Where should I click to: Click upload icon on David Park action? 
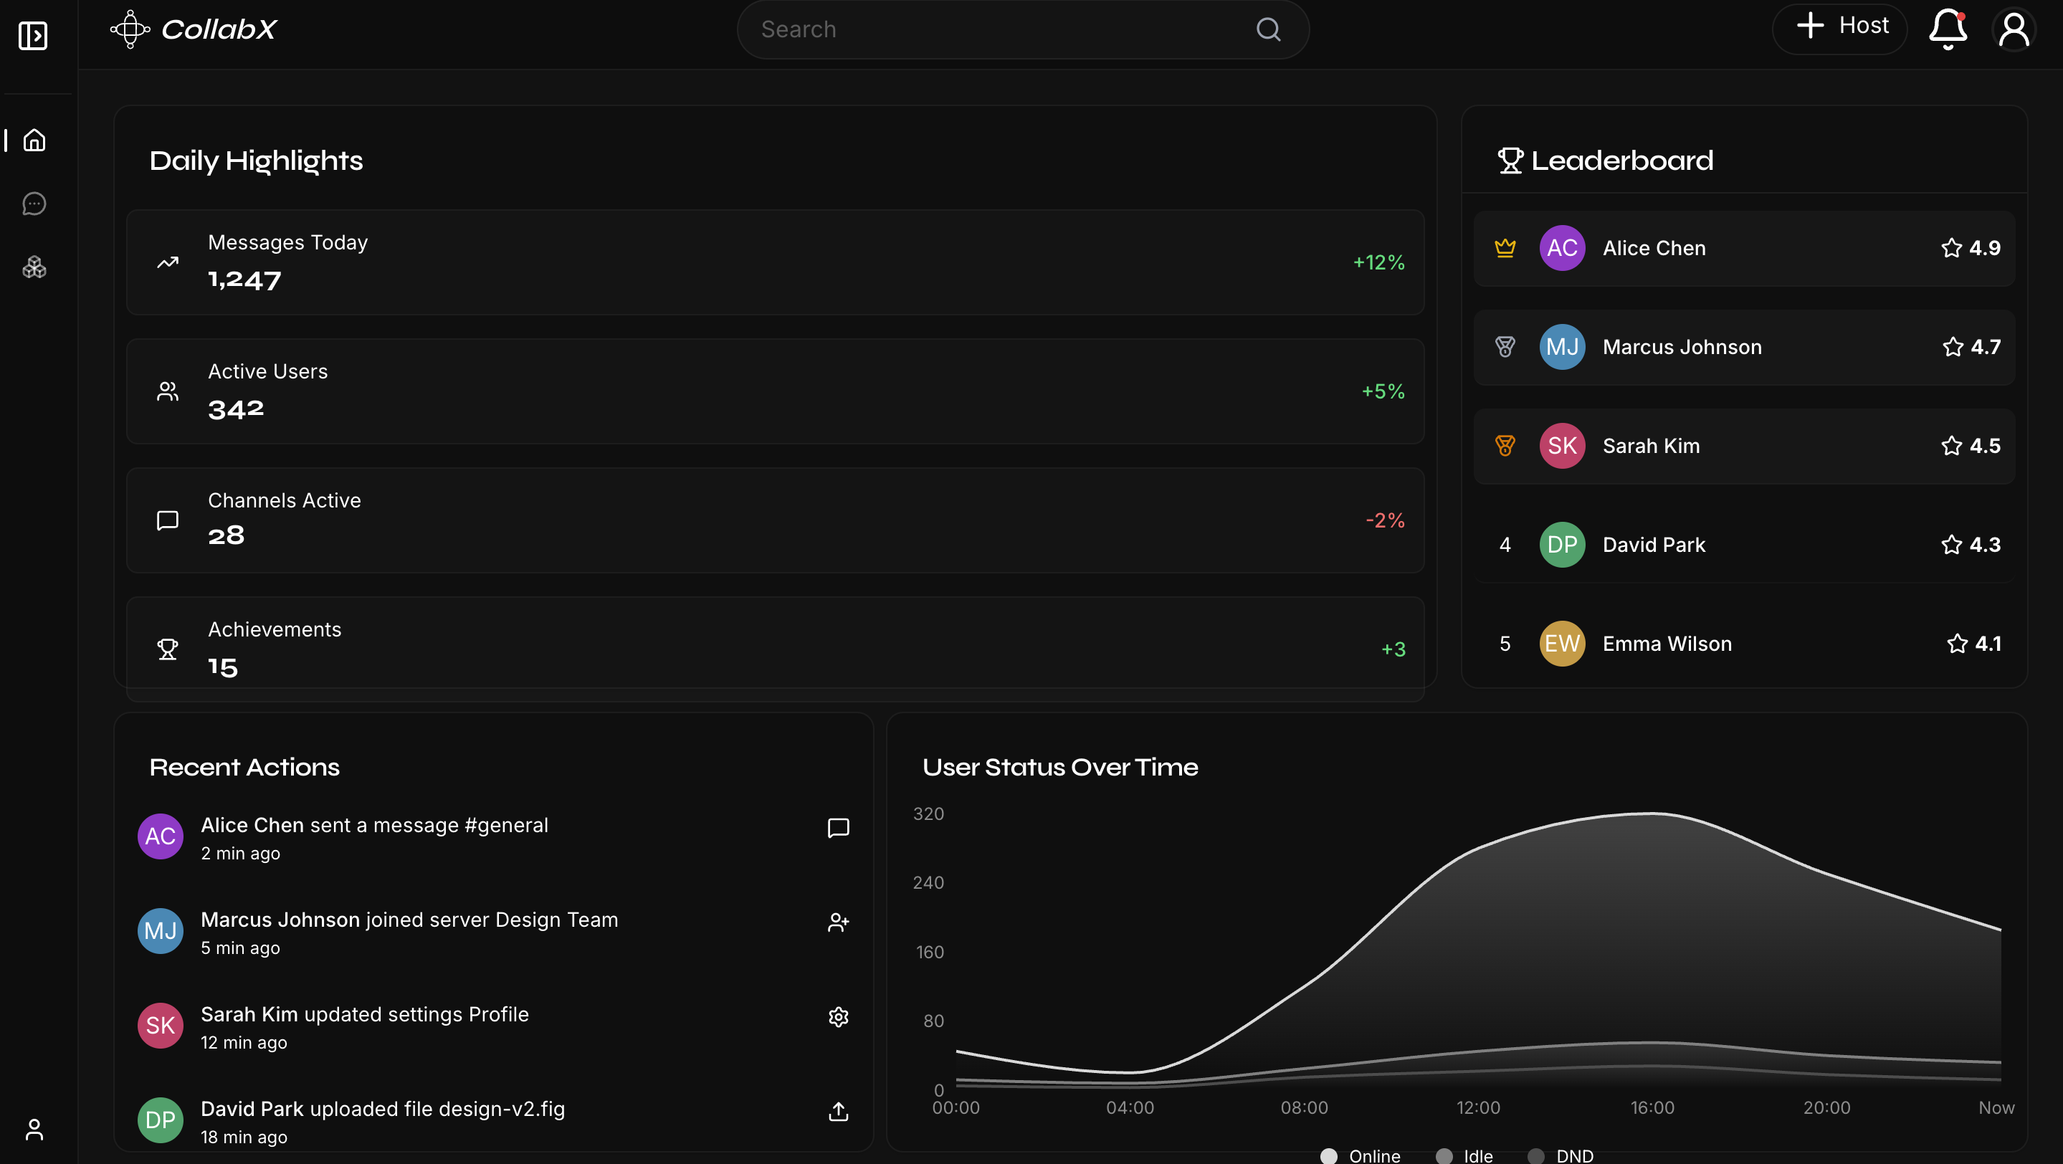pyautogui.click(x=838, y=1111)
